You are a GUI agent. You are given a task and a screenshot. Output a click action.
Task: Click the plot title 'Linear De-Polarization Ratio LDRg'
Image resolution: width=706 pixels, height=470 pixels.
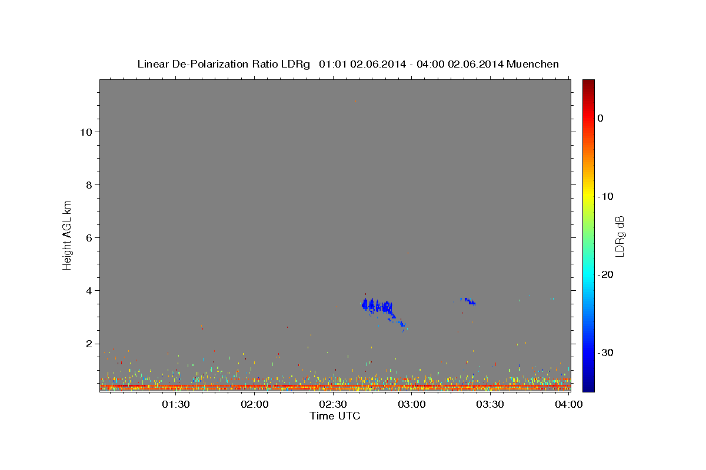point(224,64)
